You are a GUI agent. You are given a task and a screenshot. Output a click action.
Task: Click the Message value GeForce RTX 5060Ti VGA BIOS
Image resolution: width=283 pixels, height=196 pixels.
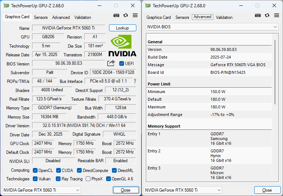(238, 65)
